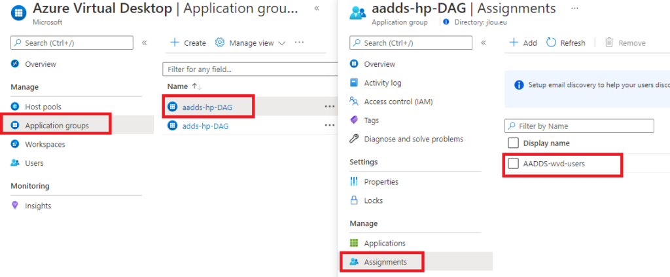670x277 pixels.
Task: Click the Access control (IAM) icon
Action: [x=354, y=102]
